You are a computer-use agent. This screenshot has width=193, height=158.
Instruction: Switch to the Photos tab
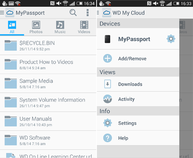(36, 27)
